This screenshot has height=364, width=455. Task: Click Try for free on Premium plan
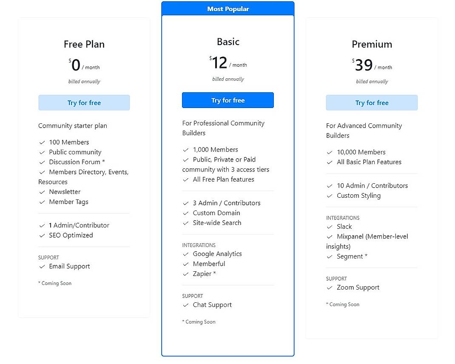[x=372, y=102]
